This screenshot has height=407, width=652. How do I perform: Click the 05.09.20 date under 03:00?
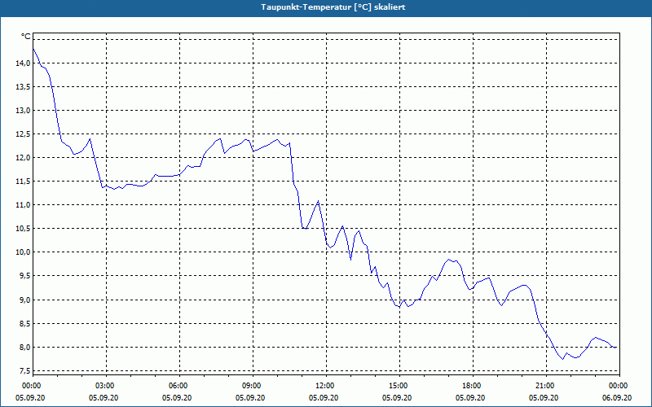104,398
